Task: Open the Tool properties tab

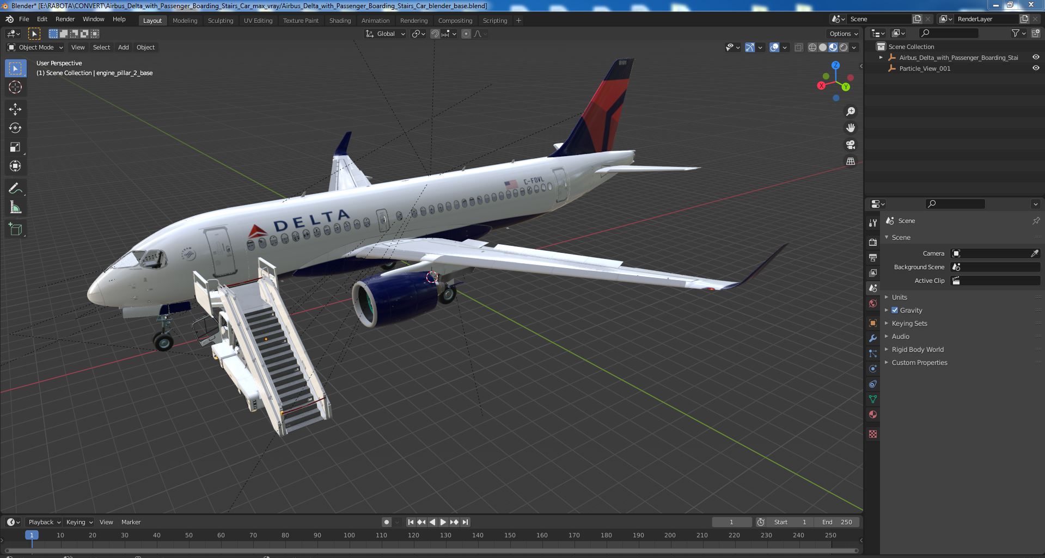Action: [x=873, y=223]
